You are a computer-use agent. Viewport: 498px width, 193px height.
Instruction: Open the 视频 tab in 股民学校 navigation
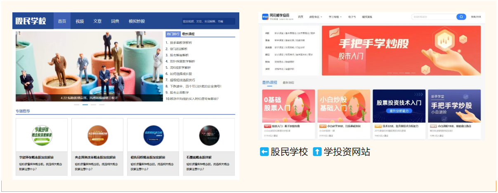(80, 21)
